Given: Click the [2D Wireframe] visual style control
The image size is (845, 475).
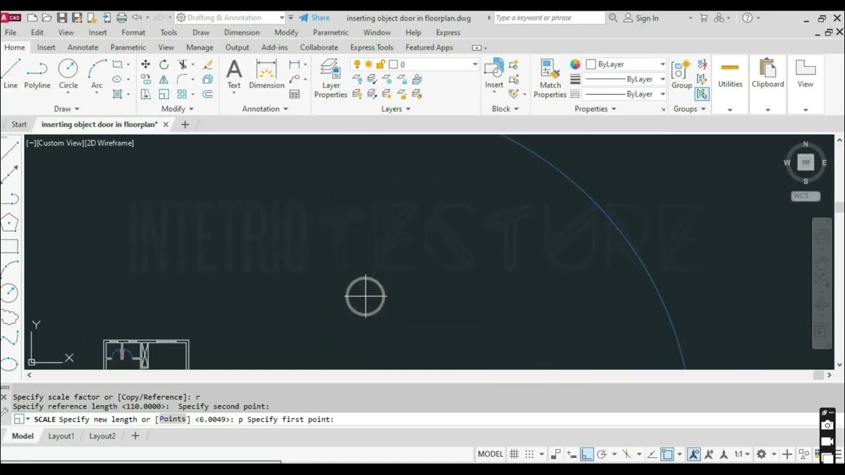Looking at the screenshot, I should coord(109,143).
